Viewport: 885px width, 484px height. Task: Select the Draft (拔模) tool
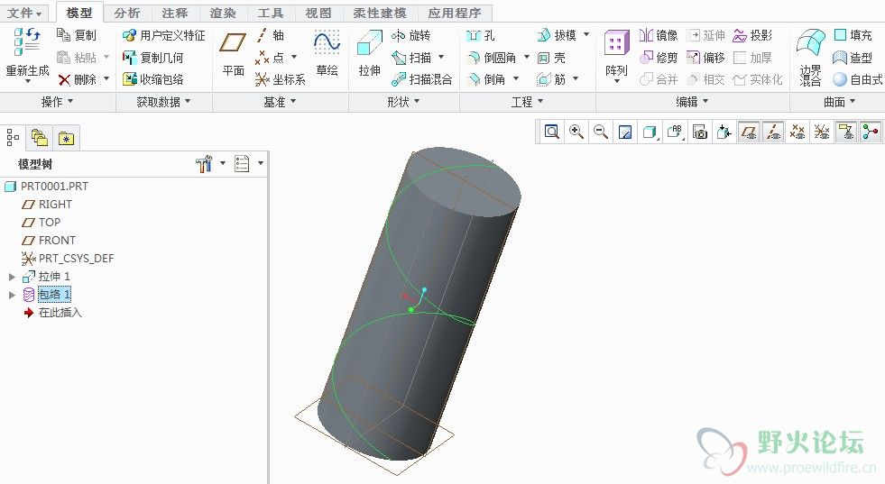point(556,35)
